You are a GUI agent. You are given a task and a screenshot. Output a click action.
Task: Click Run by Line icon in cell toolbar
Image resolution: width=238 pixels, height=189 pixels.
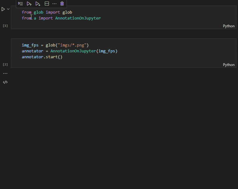tap(21, 4)
